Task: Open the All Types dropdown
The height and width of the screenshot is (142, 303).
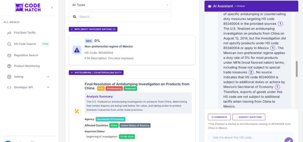Action: click(x=120, y=5)
